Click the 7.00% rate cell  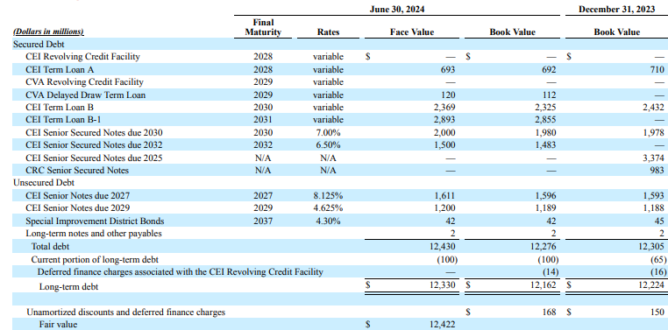[x=329, y=133]
